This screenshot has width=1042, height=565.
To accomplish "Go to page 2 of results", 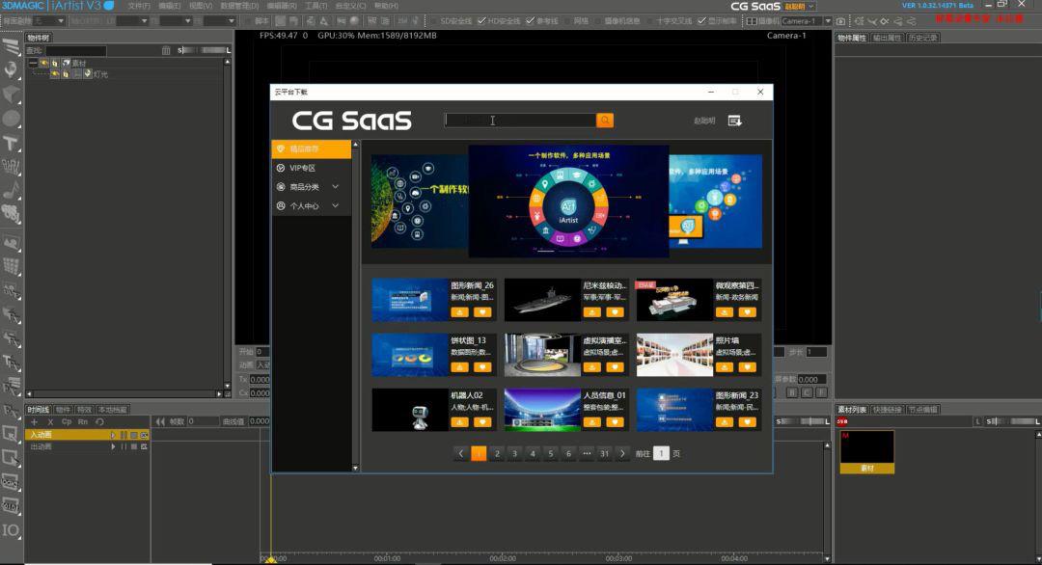I will pos(497,453).
